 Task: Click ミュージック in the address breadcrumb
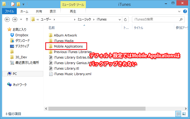84,19
